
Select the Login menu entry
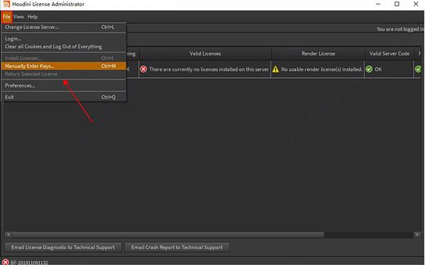(64, 39)
